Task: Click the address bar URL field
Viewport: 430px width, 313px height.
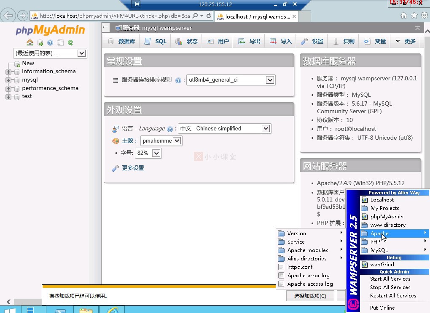Action: 115,16
